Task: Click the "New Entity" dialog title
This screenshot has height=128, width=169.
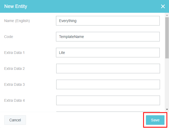Action: click(x=16, y=6)
